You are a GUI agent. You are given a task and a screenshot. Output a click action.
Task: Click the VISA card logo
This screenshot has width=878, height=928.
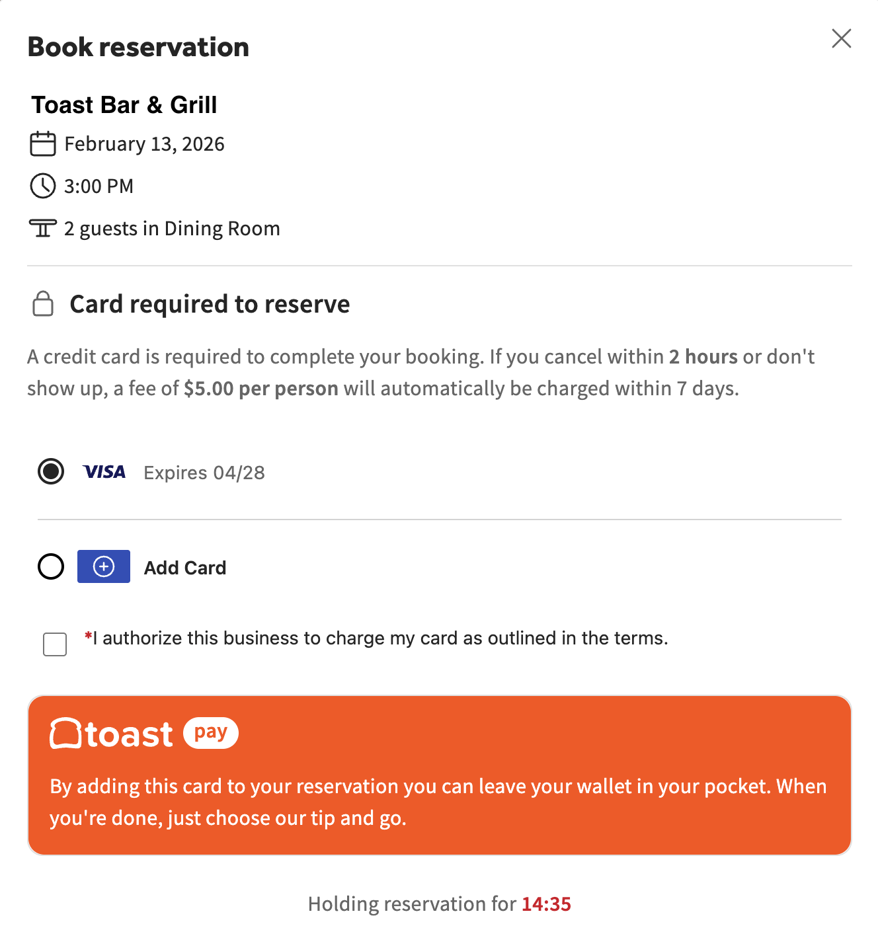[104, 472]
